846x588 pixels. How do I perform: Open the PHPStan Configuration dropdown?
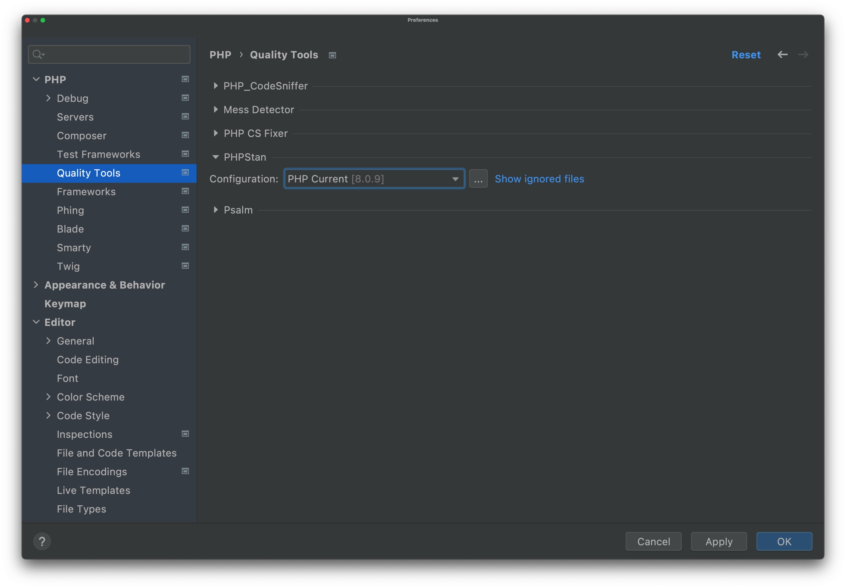click(x=374, y=179)
